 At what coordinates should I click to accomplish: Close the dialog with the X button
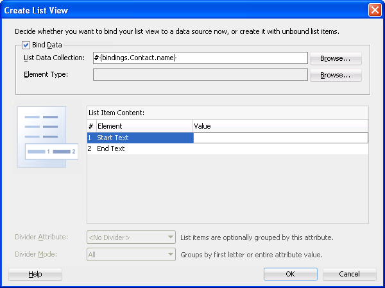(375, 10)
